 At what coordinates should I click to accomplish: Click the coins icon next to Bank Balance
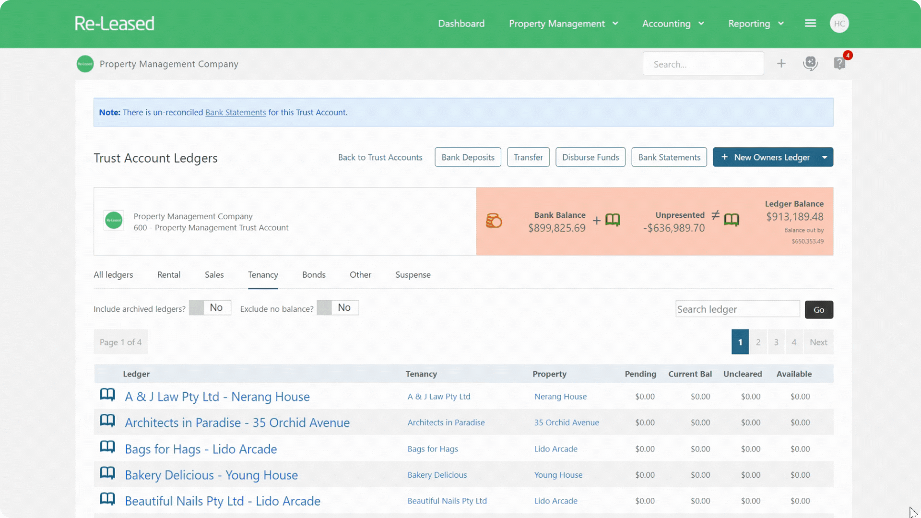(494, 221)
